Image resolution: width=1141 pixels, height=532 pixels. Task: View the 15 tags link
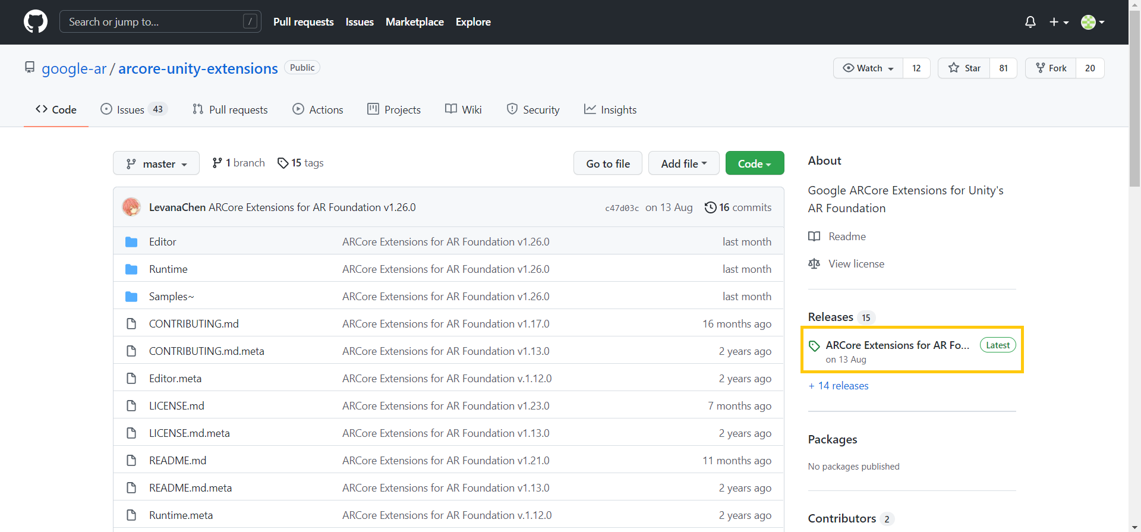pyautogui.click(x=301, y=163)
